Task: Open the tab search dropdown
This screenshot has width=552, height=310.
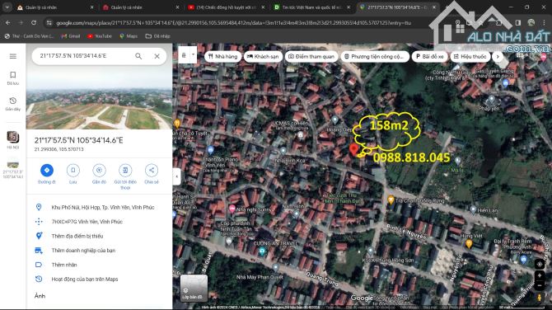Action: (x=7, y=7)
